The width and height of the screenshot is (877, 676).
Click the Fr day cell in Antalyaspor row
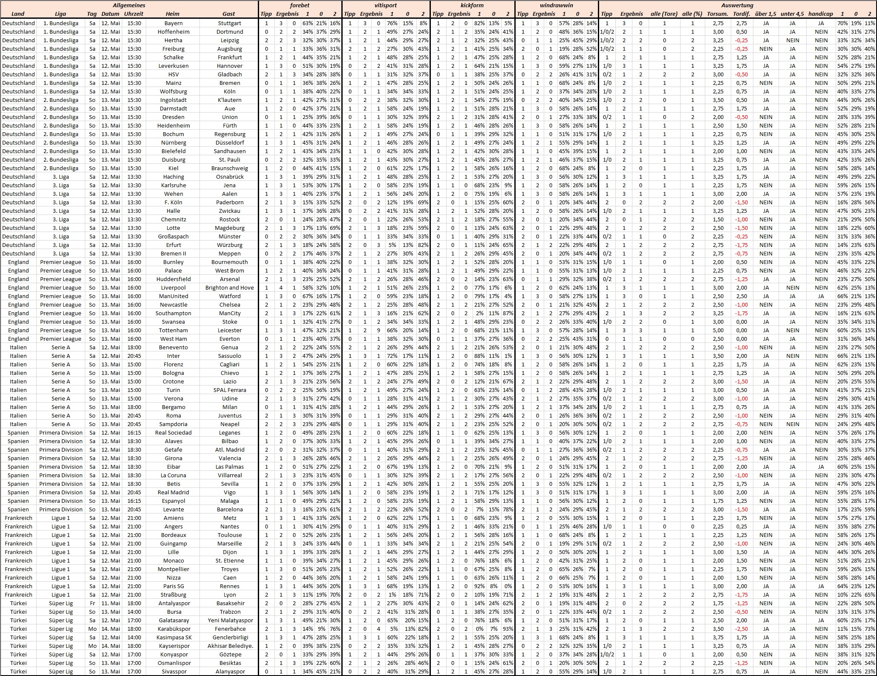point(92,603)
